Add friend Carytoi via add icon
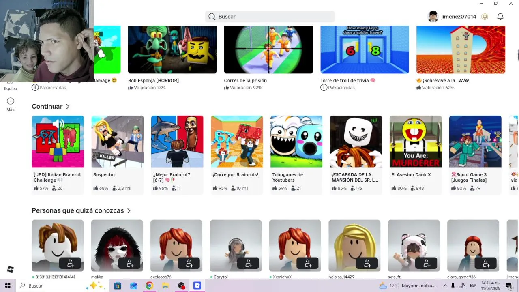The image size is (519, 292). point(248,263)
